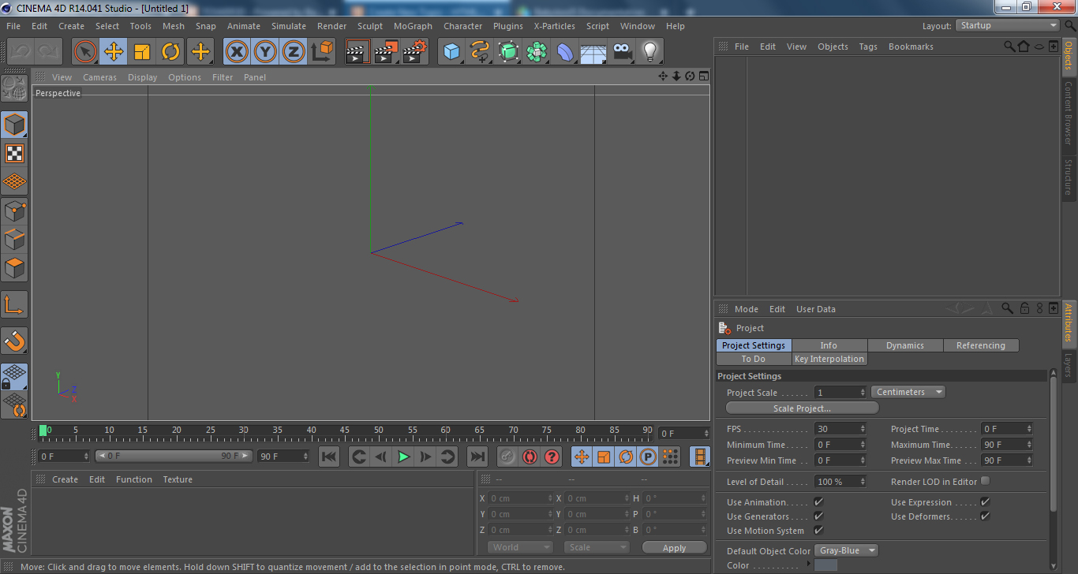1078x574 pixels.
Task: Open the Centimeters unit dropdown
Action: coord(908,392)
